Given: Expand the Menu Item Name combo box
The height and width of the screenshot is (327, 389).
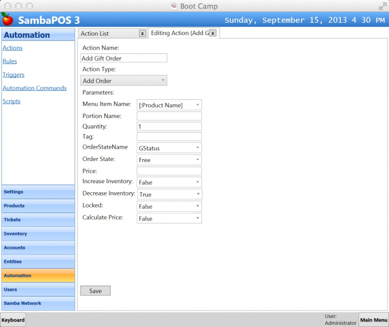Looking at the screenshot, I should pyautogui.click(x=169, y=105).
